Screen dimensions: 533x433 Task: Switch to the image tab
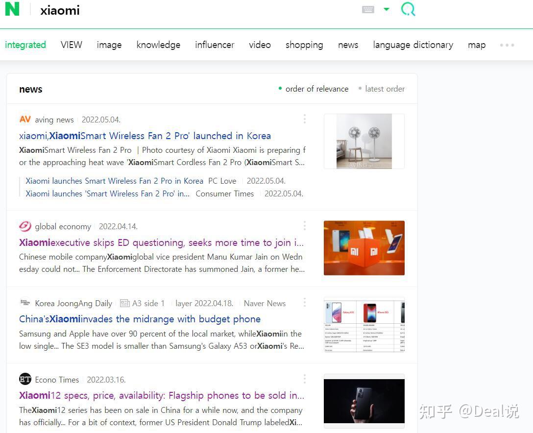[109, 45]
